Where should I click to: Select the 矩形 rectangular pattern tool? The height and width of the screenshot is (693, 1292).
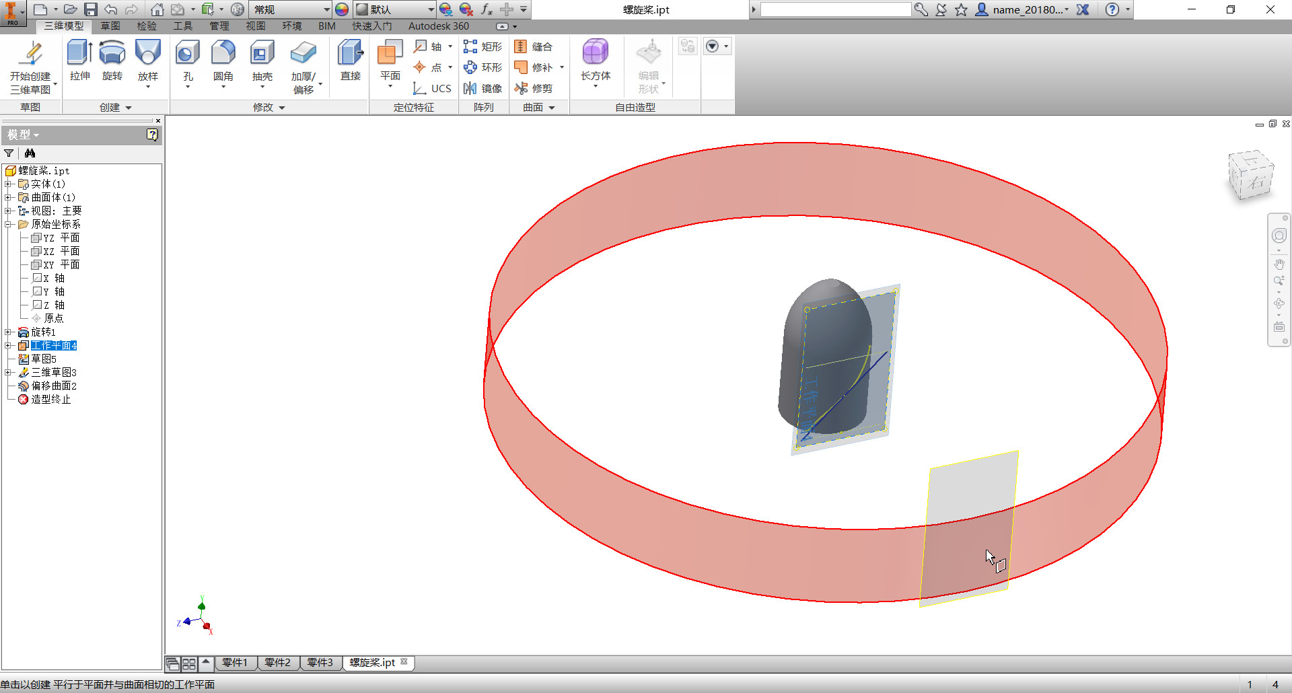click(x=482, y=46)
